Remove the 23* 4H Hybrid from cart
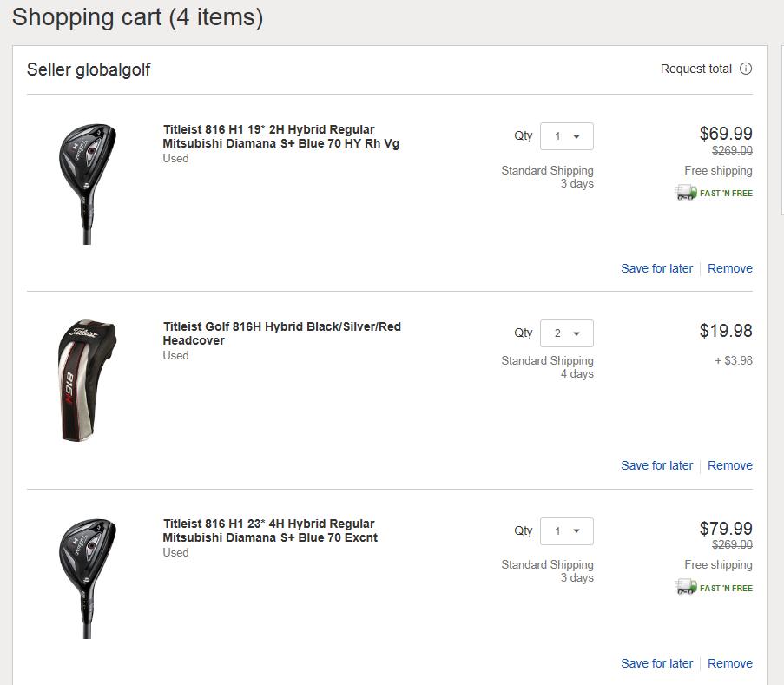 [x=729, y=663]
